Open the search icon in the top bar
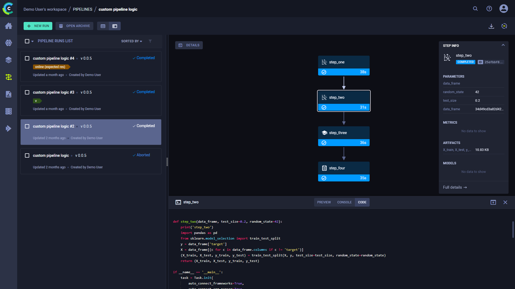515x289 pixels. point(475,9)
